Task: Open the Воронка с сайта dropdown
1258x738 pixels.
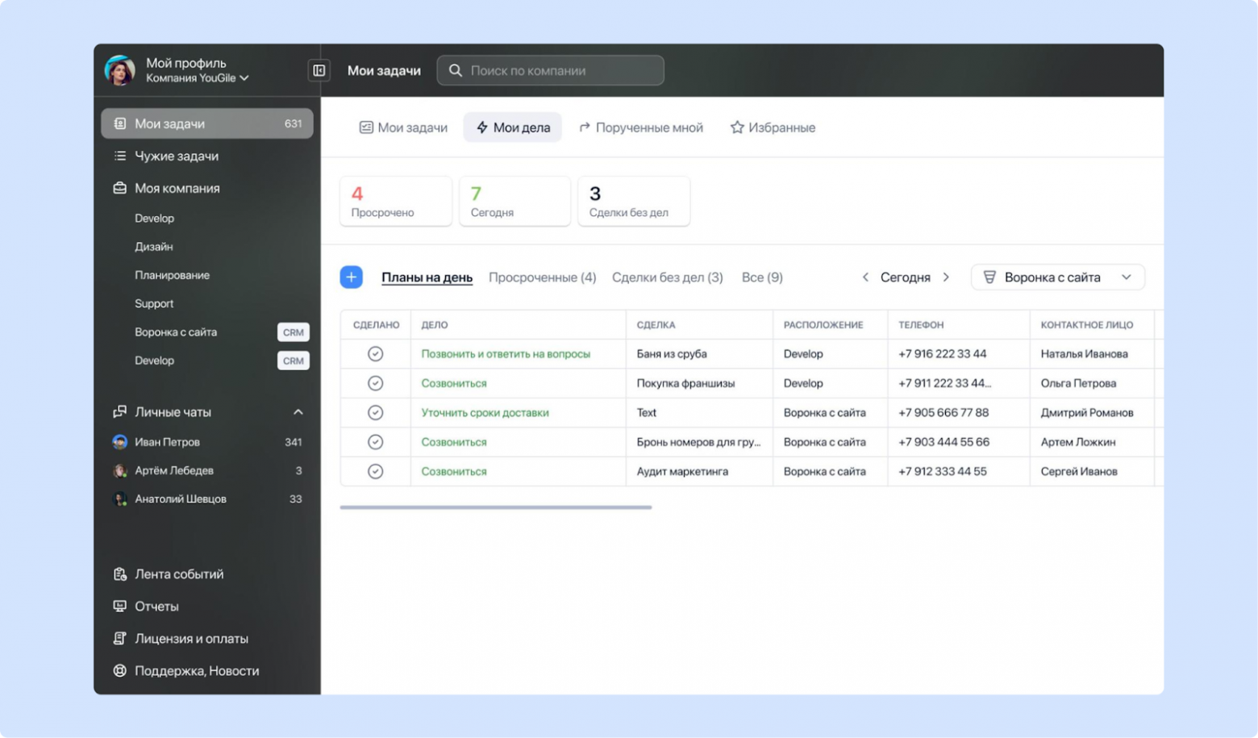Action: coord(1057,277)
